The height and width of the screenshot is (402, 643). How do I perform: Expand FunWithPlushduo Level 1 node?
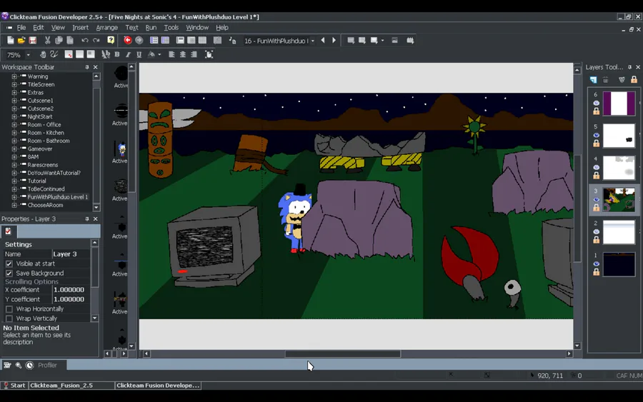[x=14, y=197]
